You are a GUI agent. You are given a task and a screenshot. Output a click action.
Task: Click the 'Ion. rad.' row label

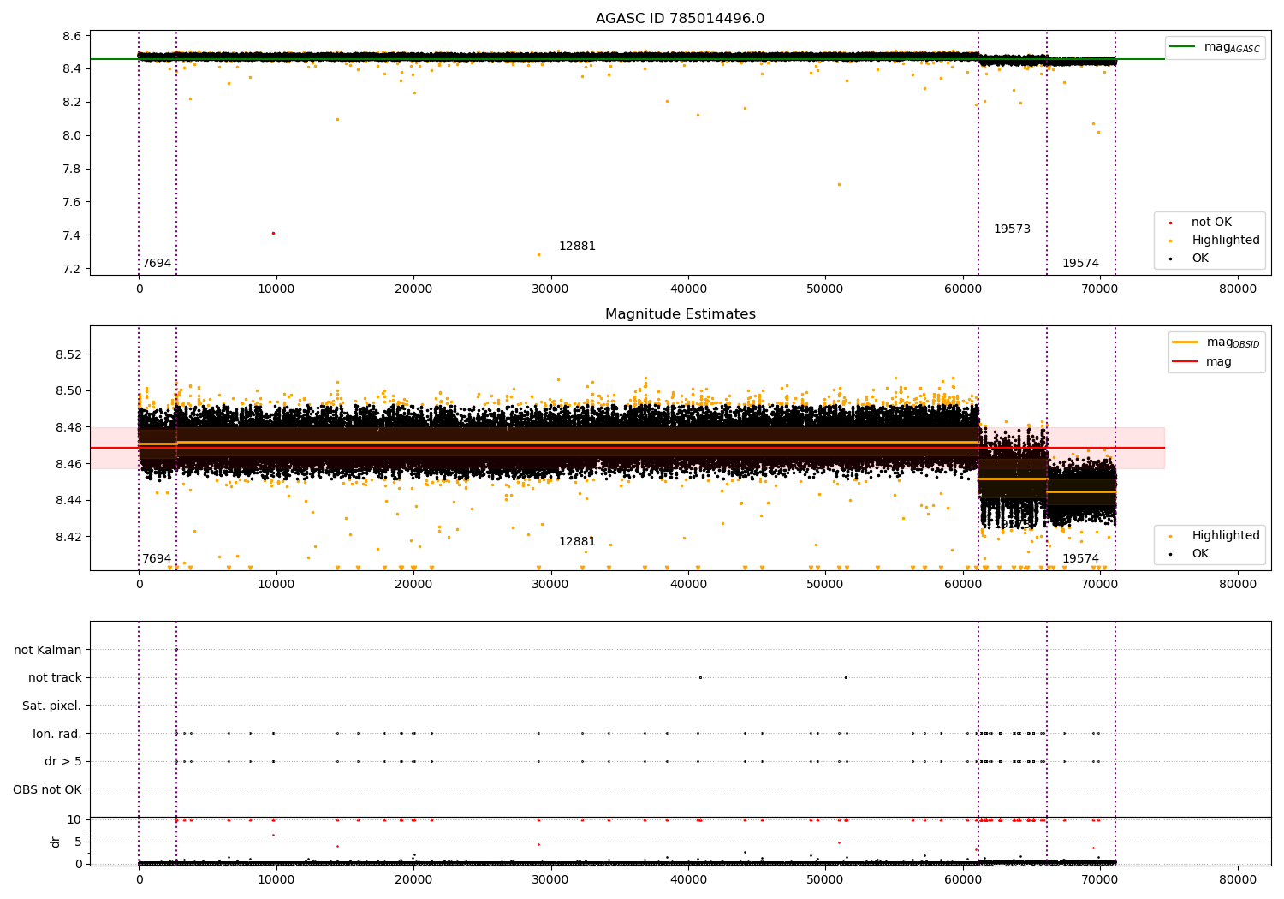tap(57, 734)
